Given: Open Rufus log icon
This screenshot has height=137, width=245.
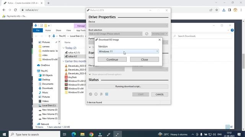Looking at the screenshot, I should (107, 94).
